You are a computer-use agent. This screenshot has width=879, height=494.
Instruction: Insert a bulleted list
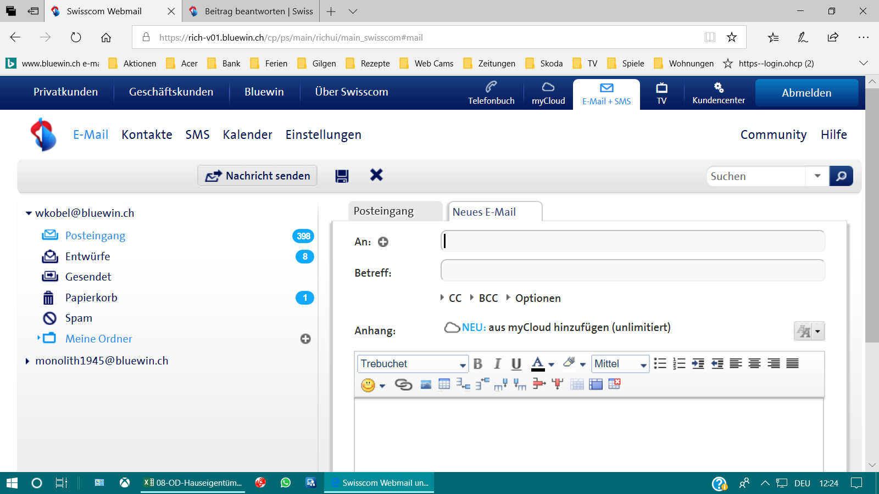pos(660,363)
